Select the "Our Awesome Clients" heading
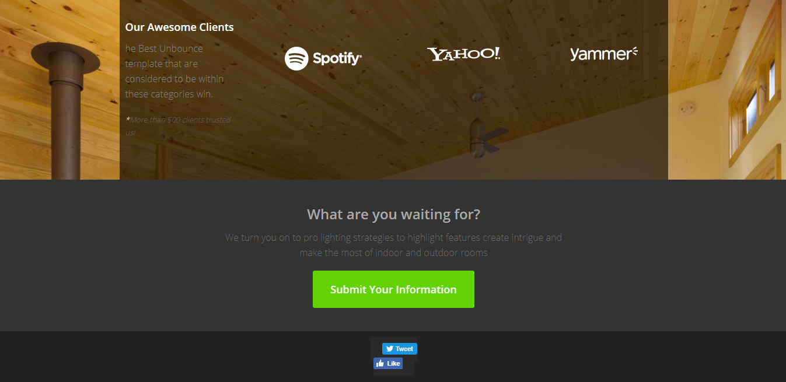This screenshot has height=382, width=786. pyautogui.click(x=179, y=27)
